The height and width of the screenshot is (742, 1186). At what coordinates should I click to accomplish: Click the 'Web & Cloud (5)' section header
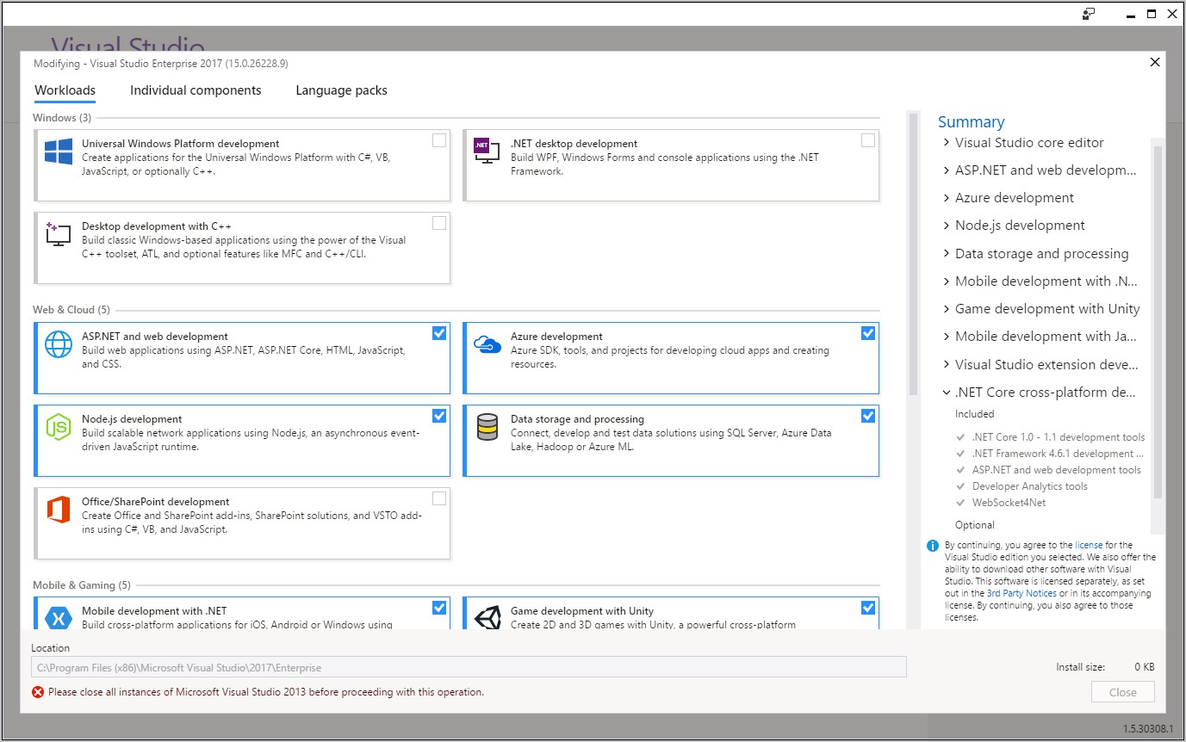(71, 310)
